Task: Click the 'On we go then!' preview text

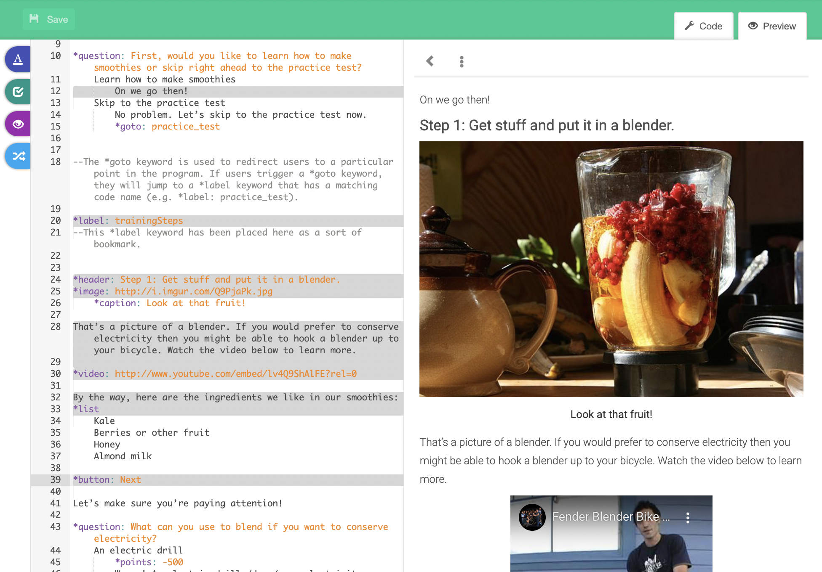Action: 455,100
